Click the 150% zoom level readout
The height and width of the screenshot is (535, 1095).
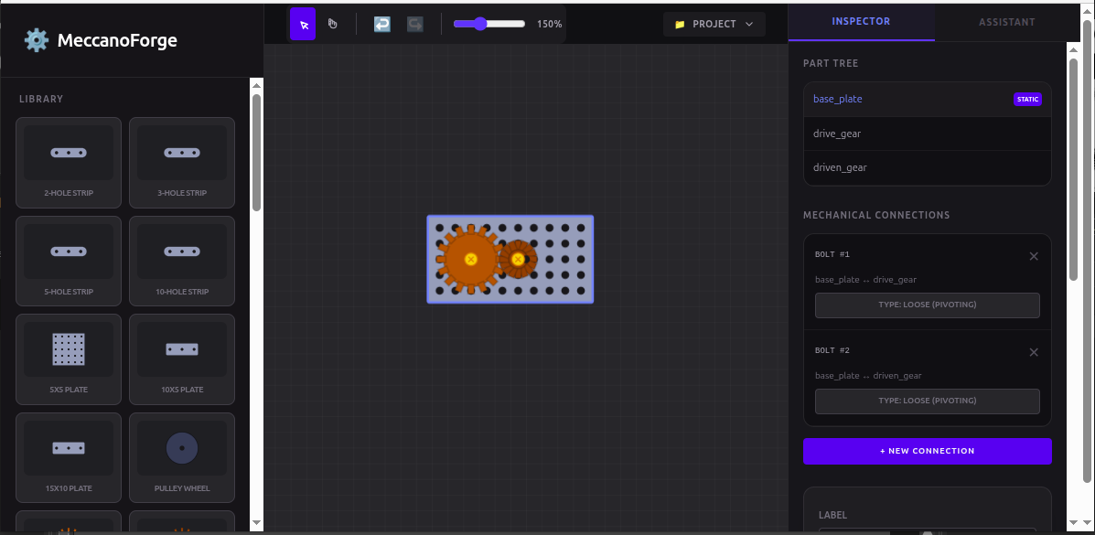[x=549, y=24]
